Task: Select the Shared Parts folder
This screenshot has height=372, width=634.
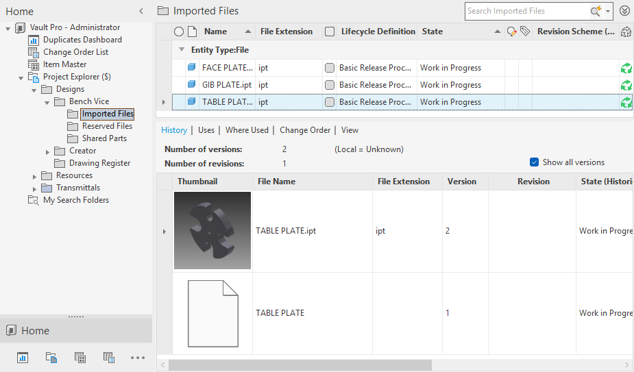Action: click(103, 138)
